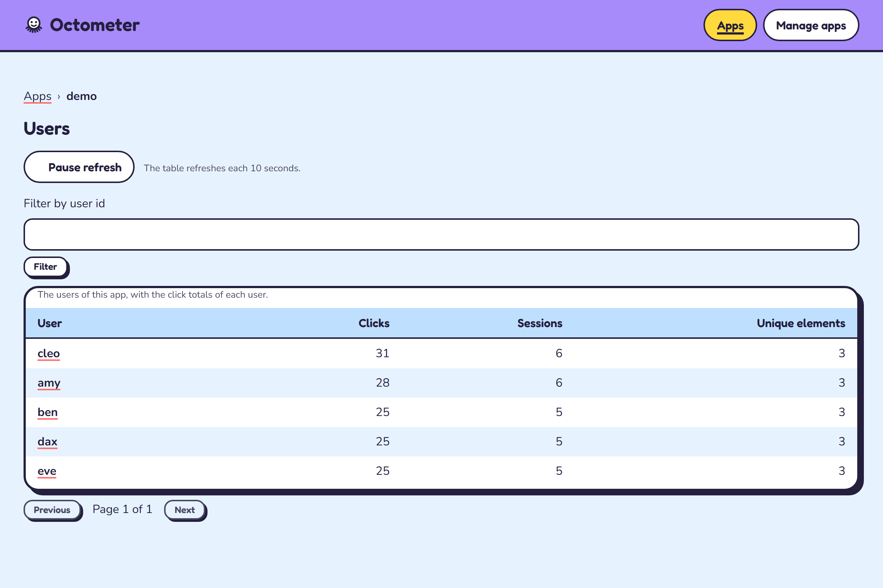
Task: Open user ben's details
Action: coord(48,412)
